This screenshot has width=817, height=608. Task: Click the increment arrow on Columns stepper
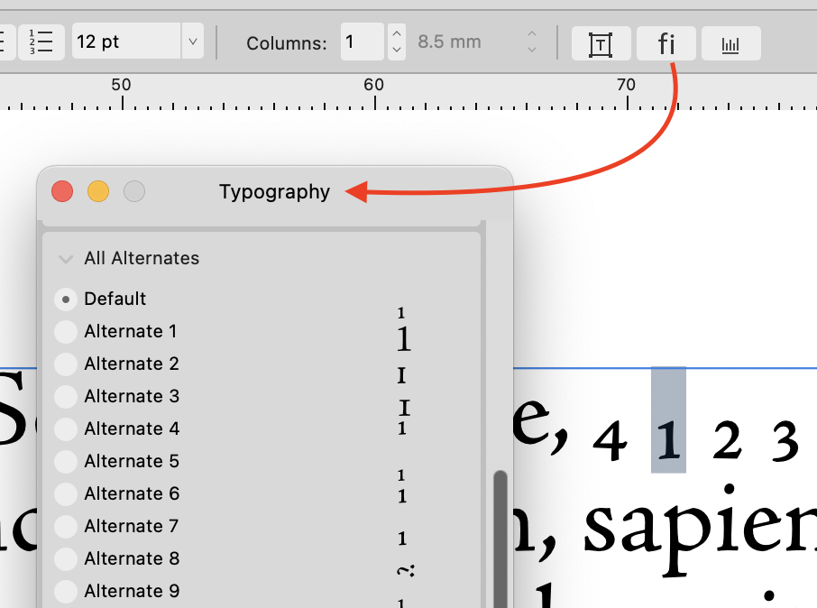click(396, 36)
